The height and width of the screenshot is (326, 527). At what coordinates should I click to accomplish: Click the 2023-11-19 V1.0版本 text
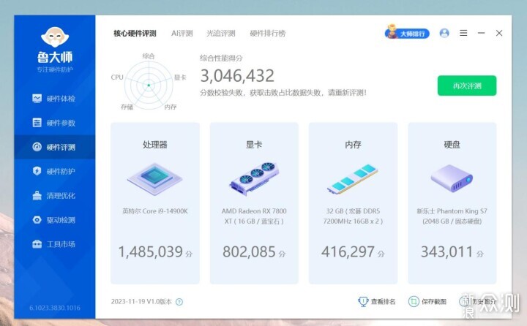141,301
